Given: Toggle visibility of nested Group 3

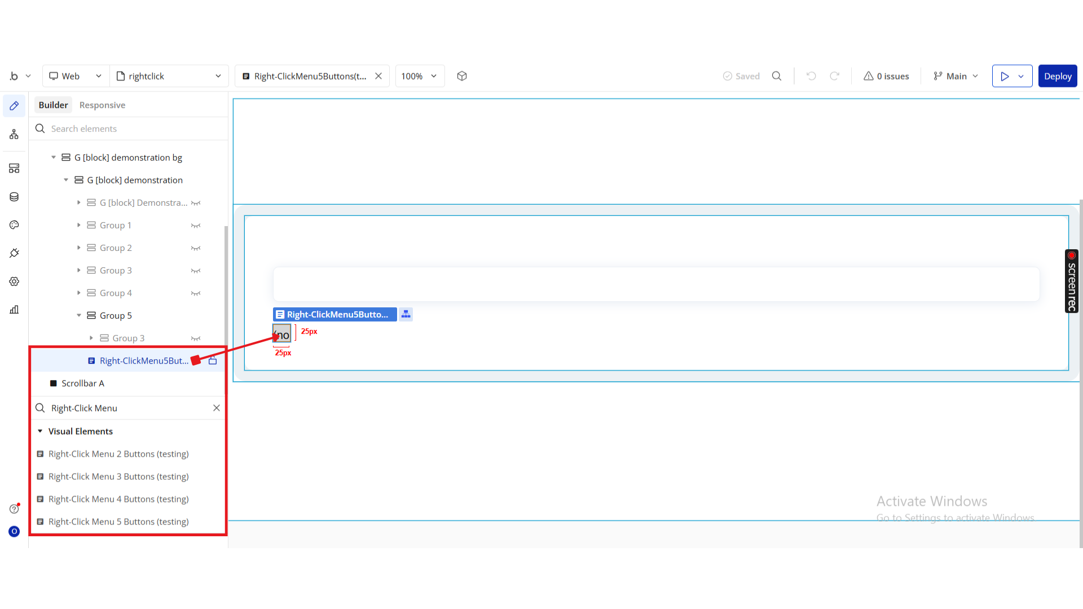Looking at the screenshot, I should (196, 338).
